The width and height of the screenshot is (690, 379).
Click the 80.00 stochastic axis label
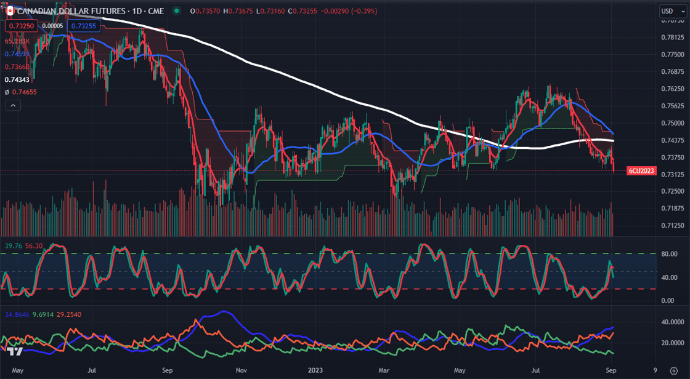[x=669, y=254]
